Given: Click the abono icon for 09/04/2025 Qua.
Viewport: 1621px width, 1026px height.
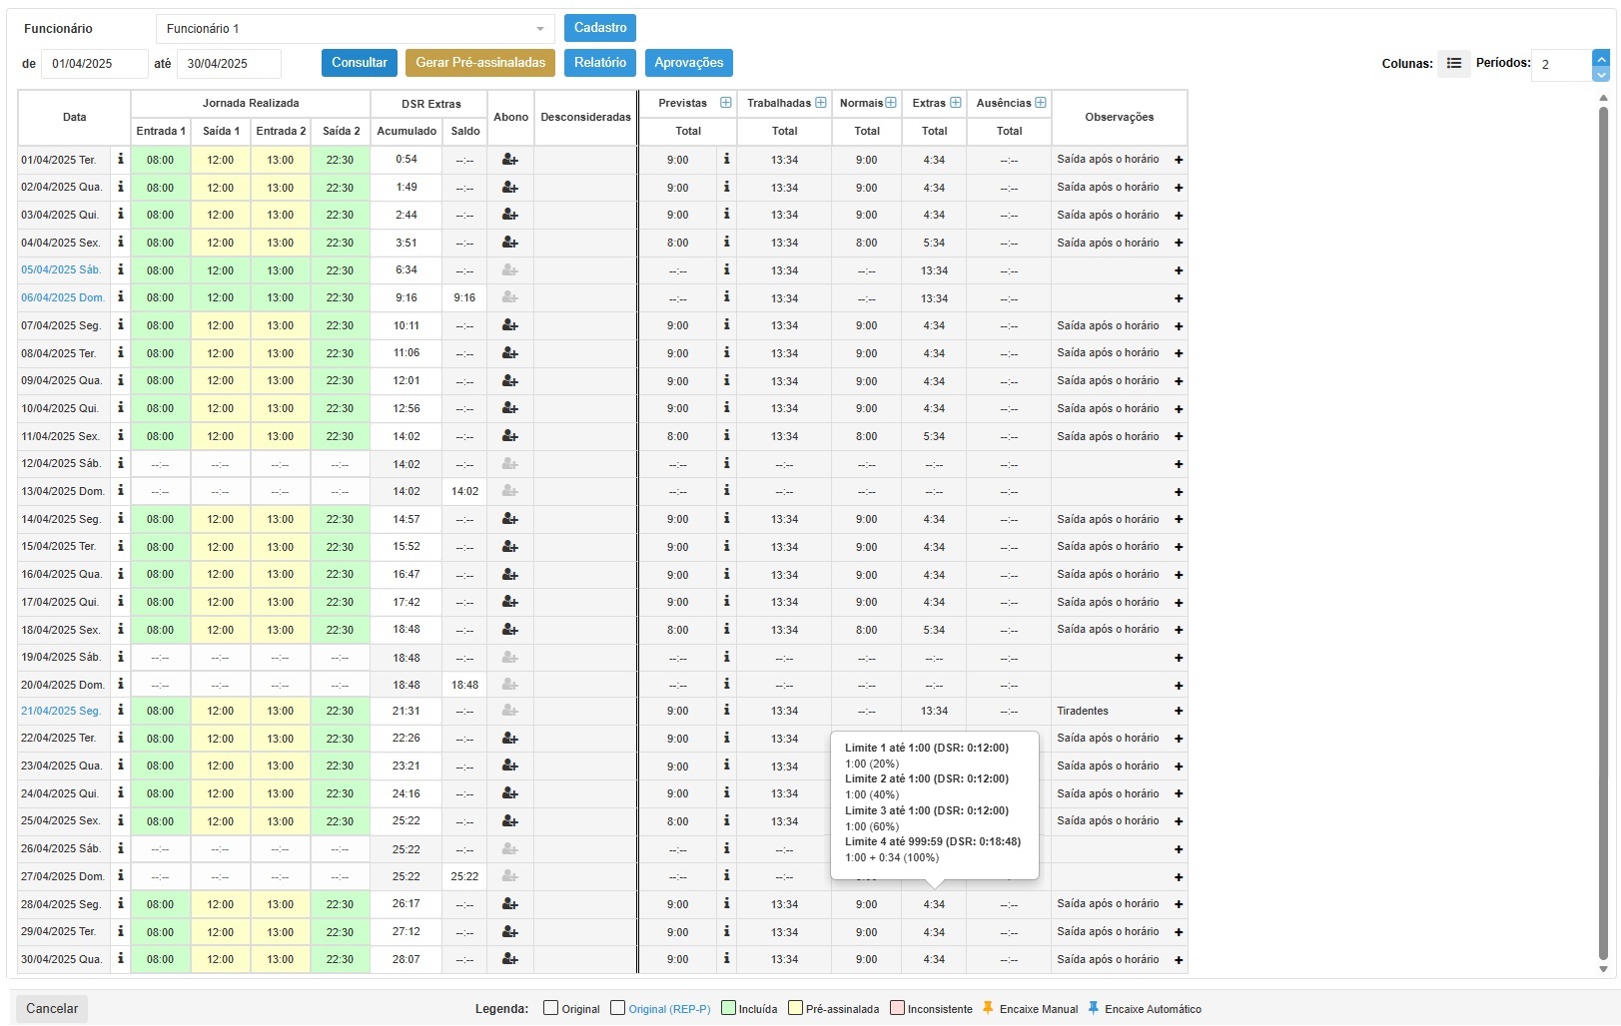Looking at the screenshot, I should (x=509, y=380).
